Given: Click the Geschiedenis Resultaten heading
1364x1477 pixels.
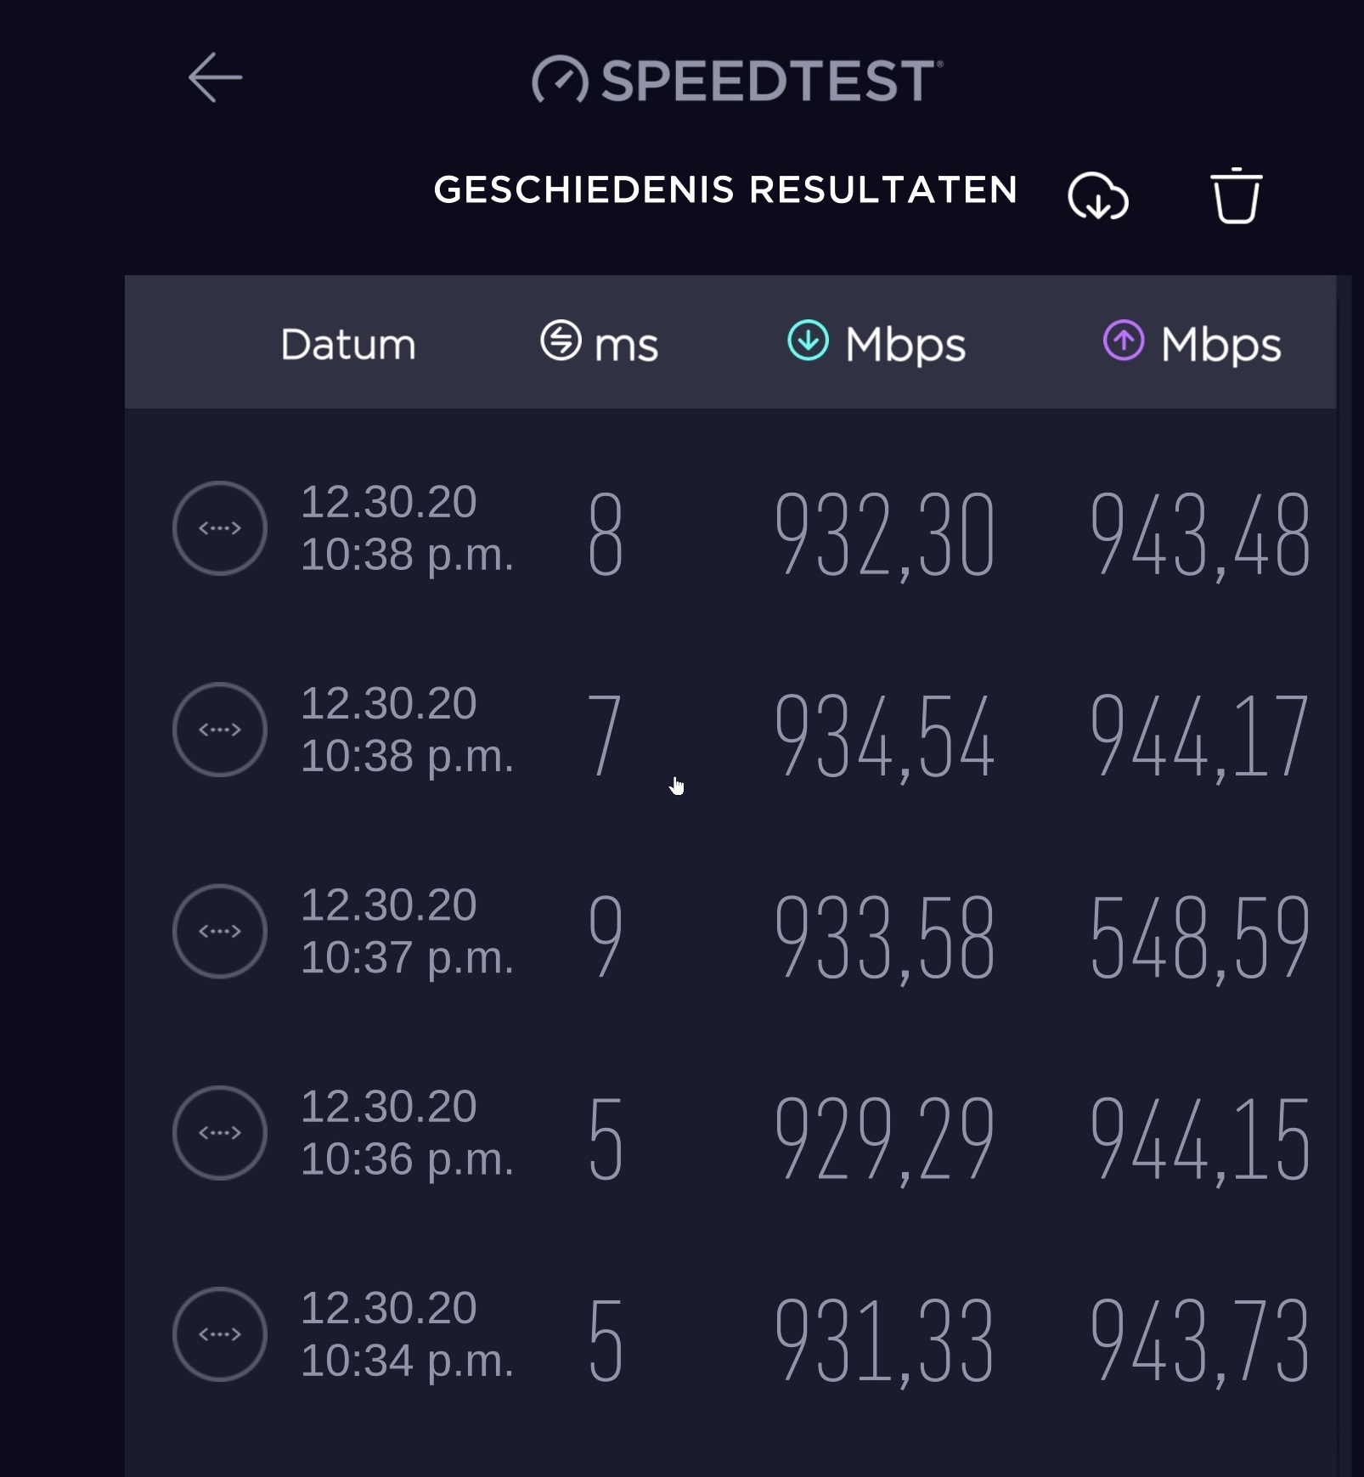Looking at the screenshot, I should tap(725, 189).
